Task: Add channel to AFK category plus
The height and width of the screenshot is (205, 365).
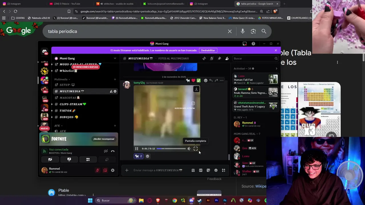Action: click(115, 126)
